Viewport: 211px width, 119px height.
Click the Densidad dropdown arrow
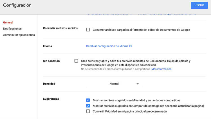point(138,84)
